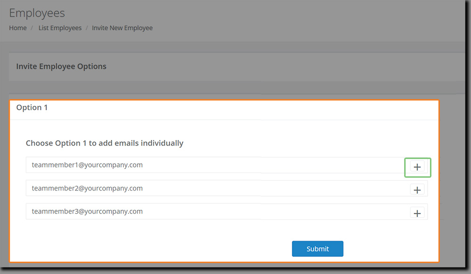Click the slash separator after List Employees
The width and height of the screenshot is (471, 274).
[87, 28]
